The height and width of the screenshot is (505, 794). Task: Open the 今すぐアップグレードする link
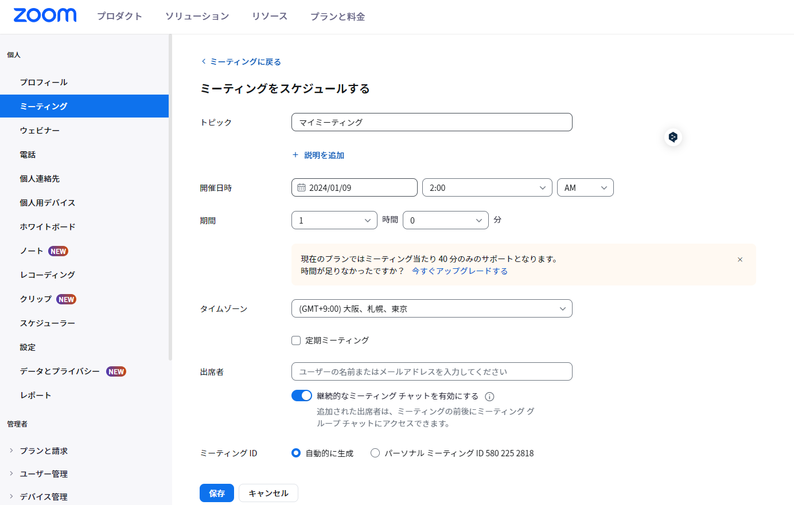458,271
